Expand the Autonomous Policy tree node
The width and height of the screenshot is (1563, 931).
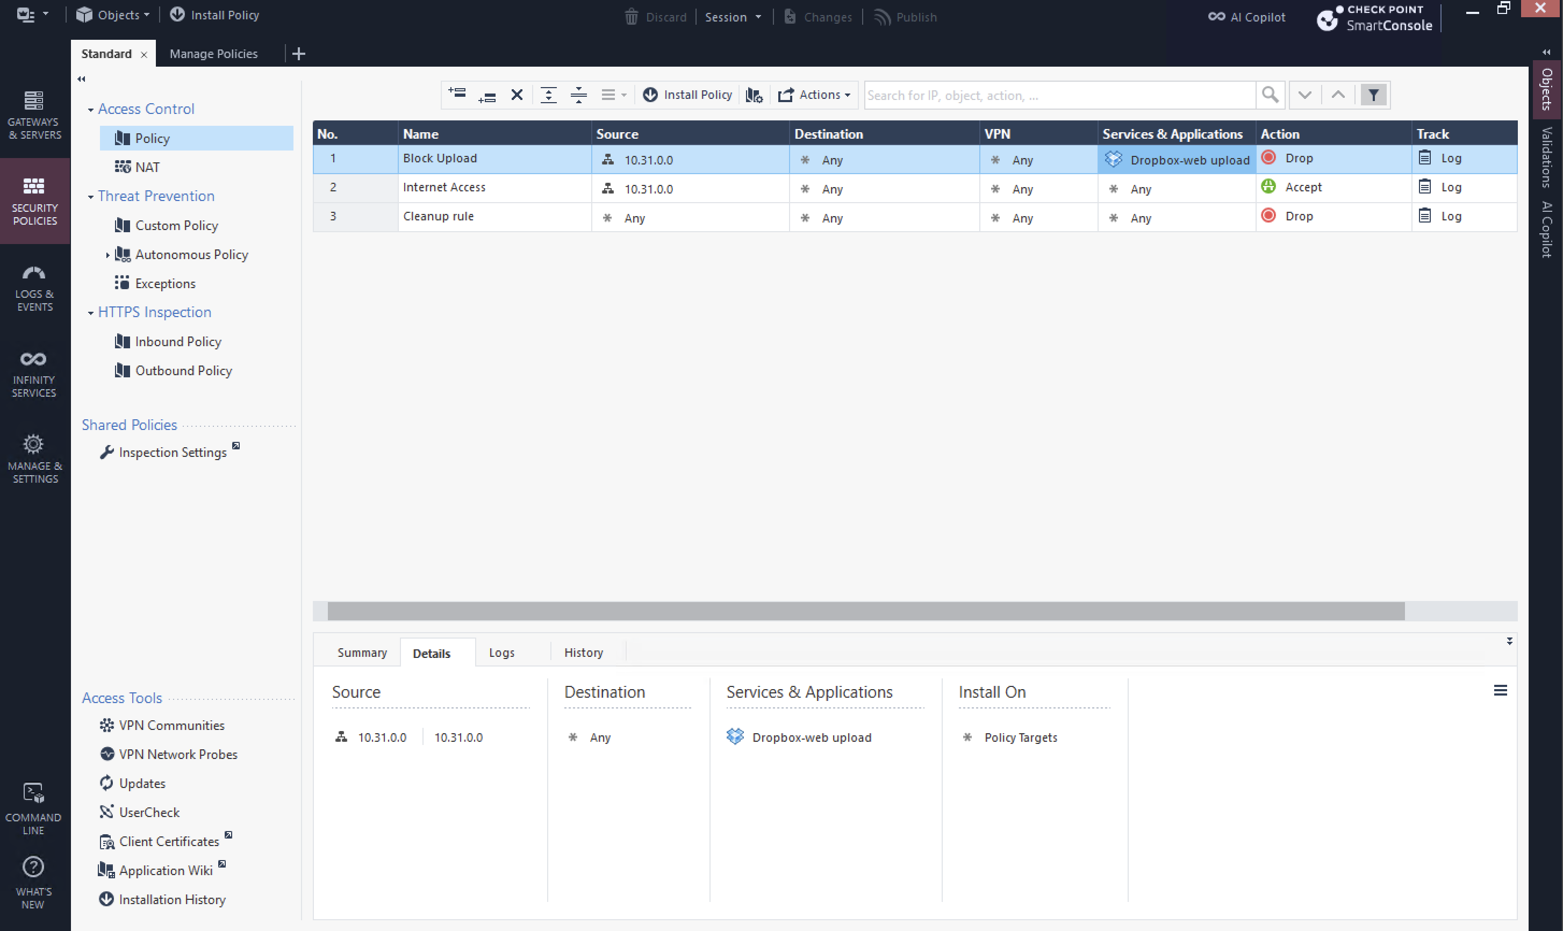pyautogui.click(x=107, y=255)
